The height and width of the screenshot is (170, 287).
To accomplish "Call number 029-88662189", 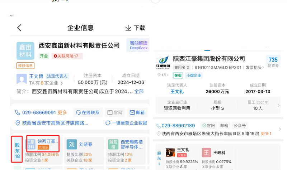I will point(178,126).
